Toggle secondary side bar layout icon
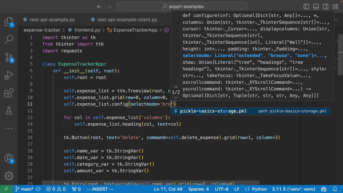Screen dimensions: 343x193 326,6
